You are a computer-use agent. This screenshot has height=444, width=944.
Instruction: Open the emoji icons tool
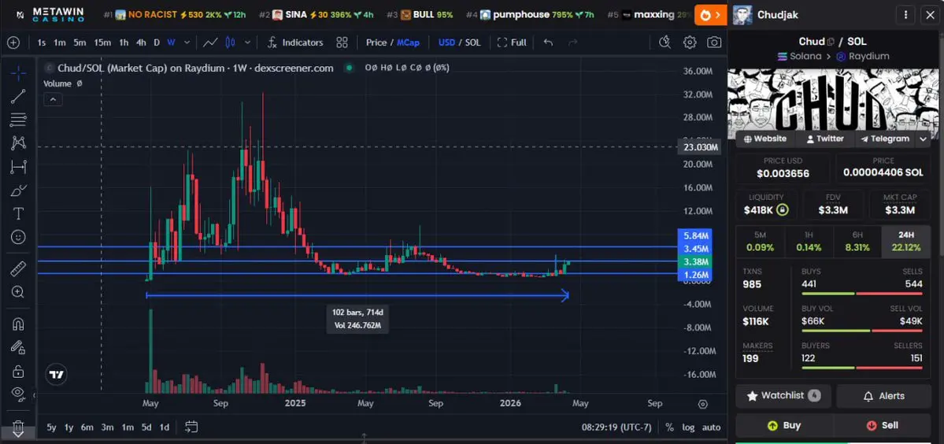click(18, 237)
